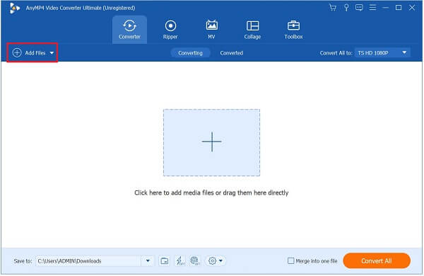Click the Add Files button
This screenshot has width=424, height=276.
[29, 53]
